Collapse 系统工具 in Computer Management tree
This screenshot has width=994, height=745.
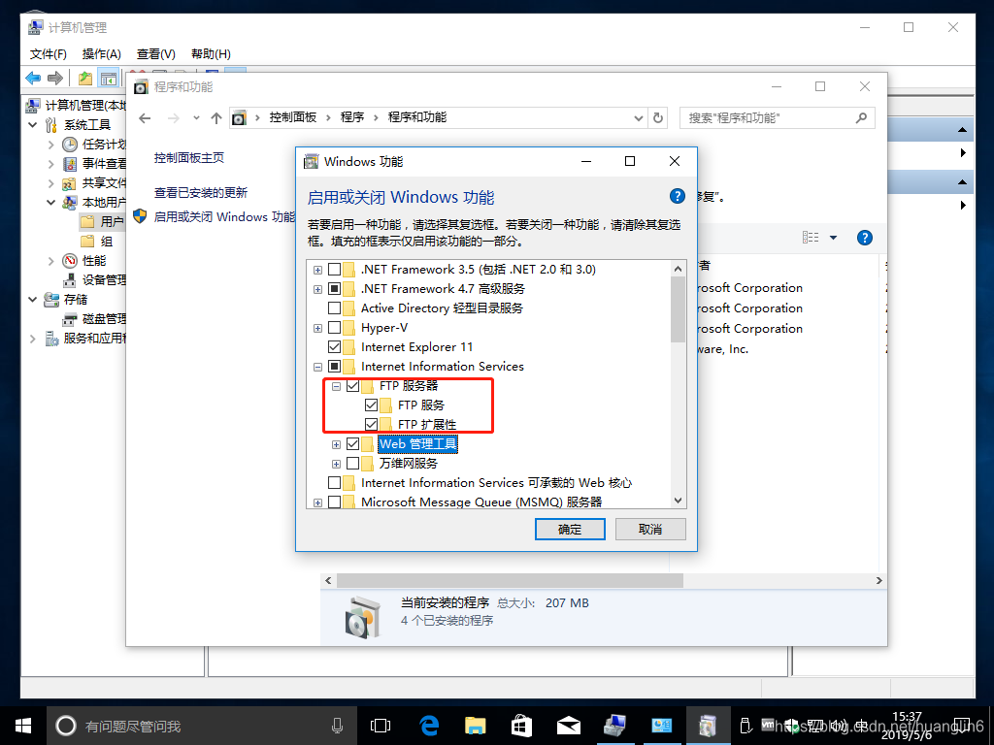point(32,125)
